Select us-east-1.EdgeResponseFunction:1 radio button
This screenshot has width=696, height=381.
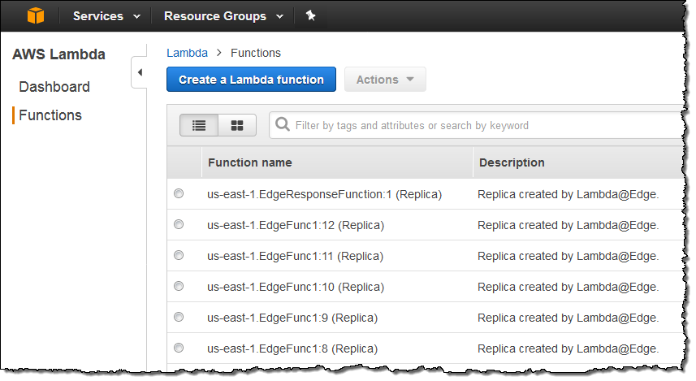(x=179, y=194)
